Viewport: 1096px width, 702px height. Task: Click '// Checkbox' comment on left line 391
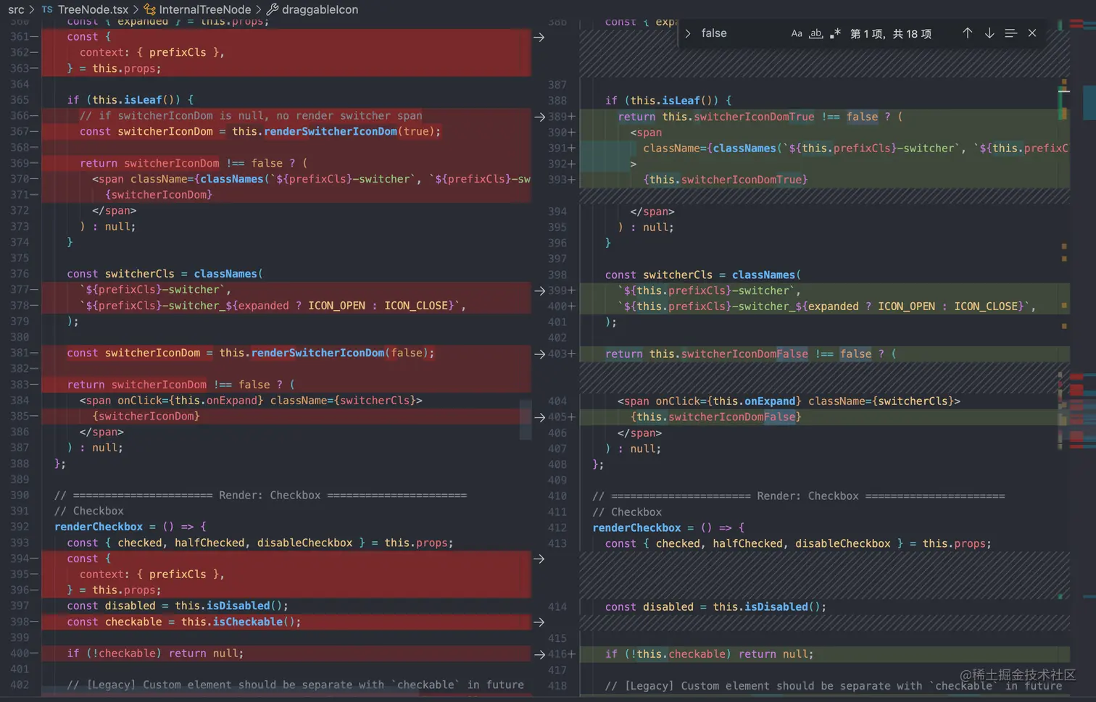[x=89, y=511]
